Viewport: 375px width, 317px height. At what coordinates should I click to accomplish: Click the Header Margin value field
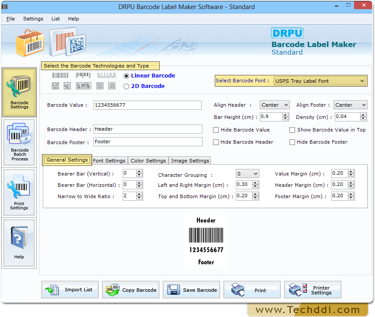[x=340, y=185]
